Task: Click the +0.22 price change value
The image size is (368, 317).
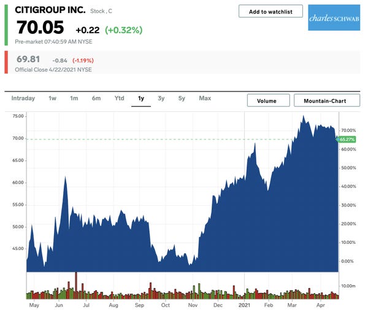Action: [88, 30]
